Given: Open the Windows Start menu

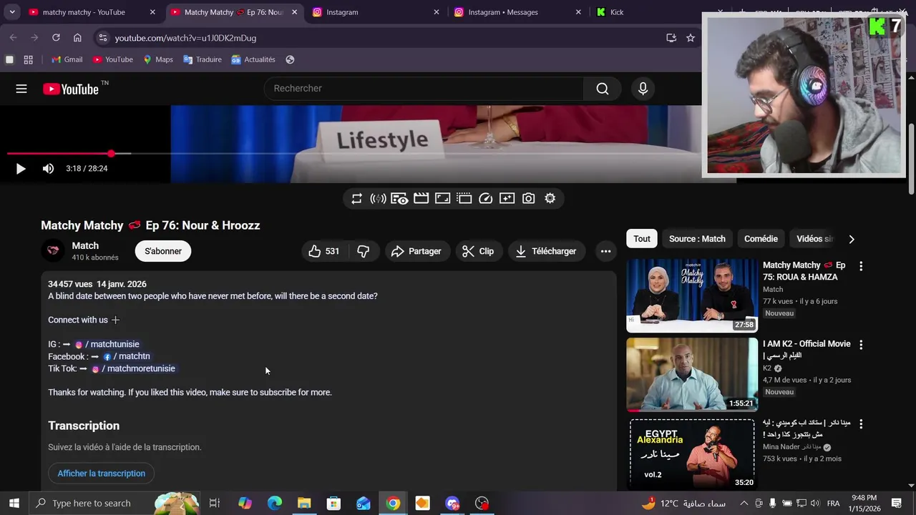Looking at the screenshot, I should 14,503.
